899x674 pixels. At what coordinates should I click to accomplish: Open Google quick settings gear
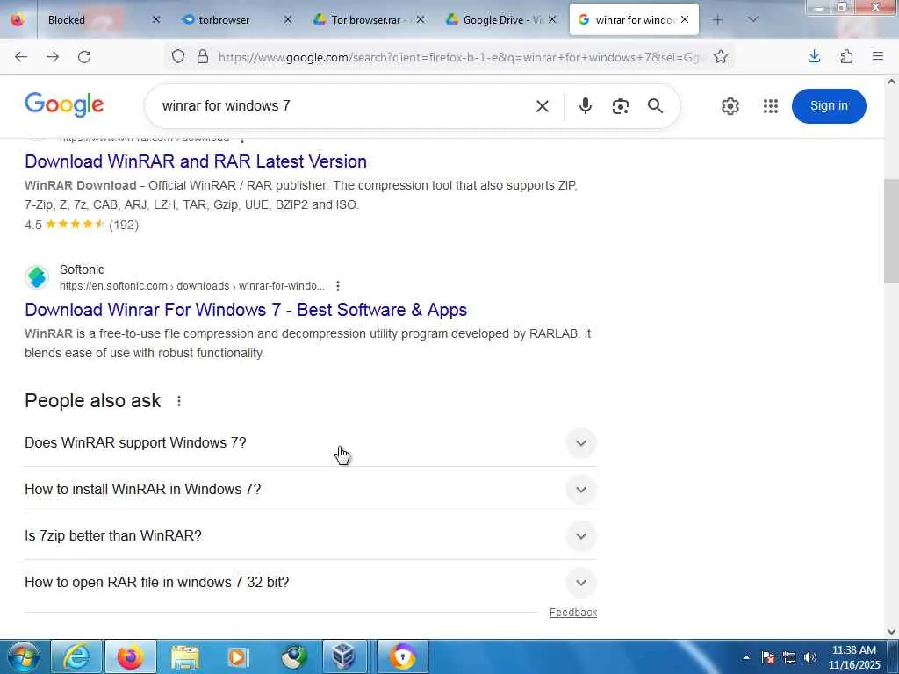(x=730, y=106)
